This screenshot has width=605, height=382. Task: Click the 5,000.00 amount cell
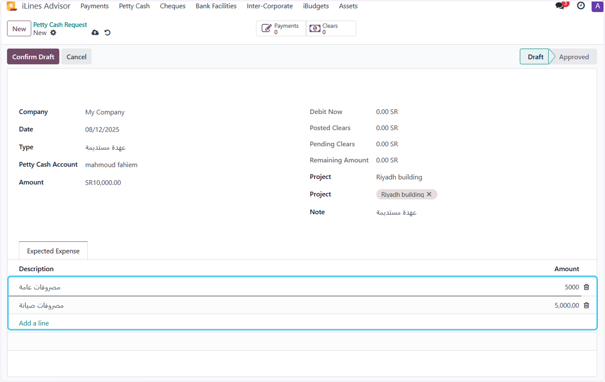[567, 305]
